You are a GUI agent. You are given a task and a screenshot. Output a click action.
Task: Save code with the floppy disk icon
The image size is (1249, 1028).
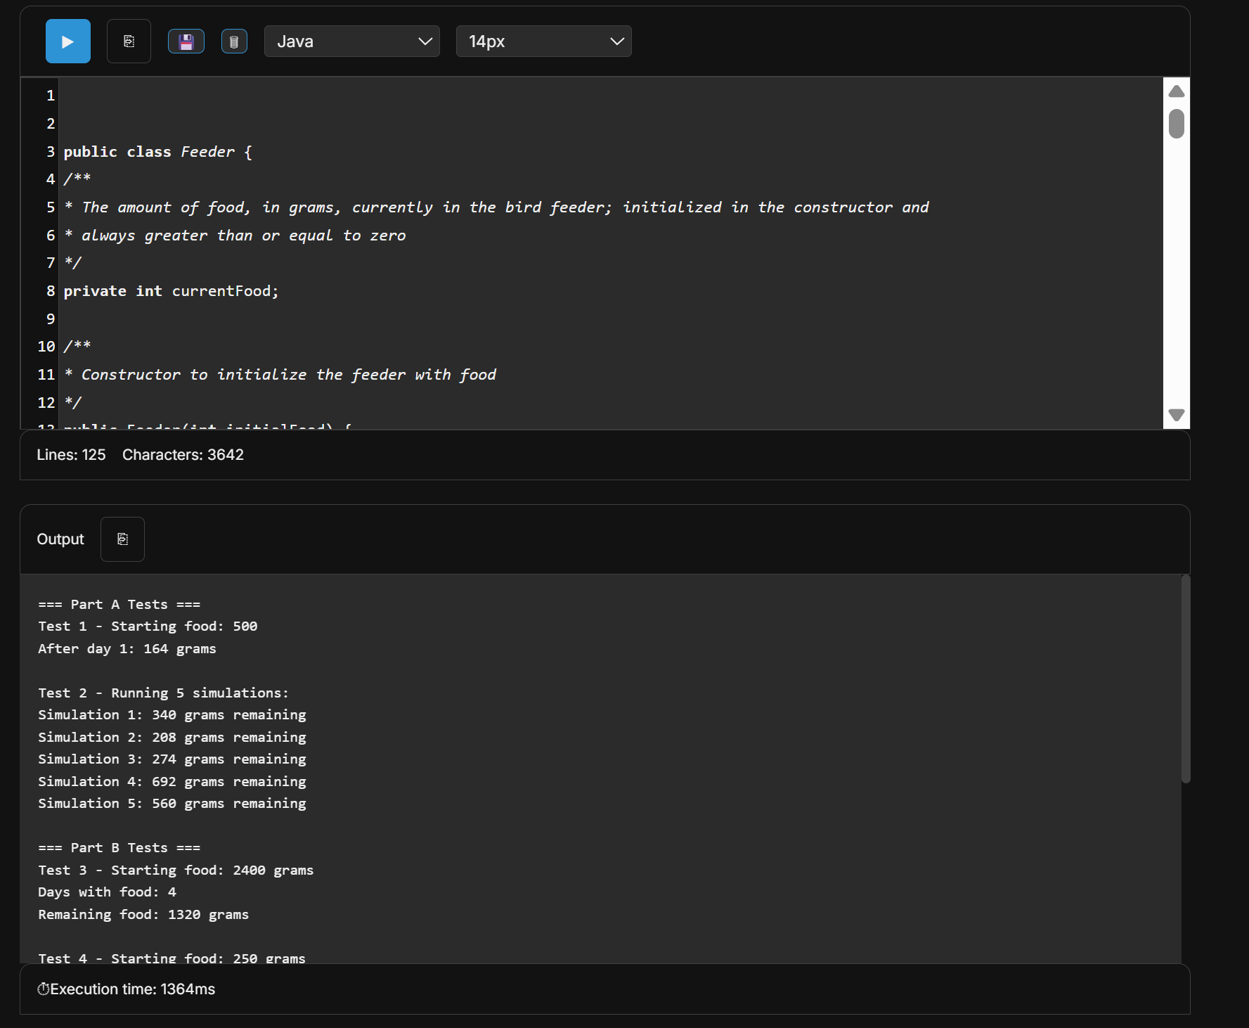[x=186, y=41]
